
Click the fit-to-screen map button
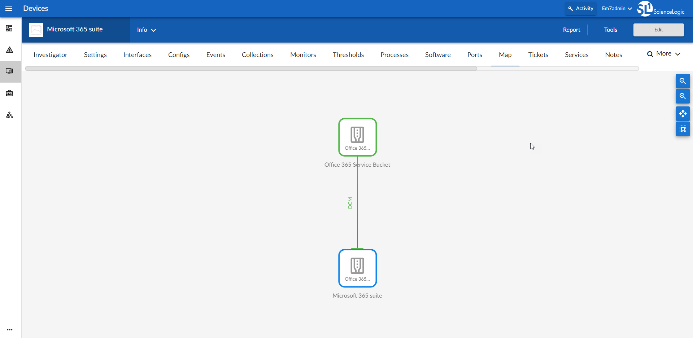(x=683, y=129)
